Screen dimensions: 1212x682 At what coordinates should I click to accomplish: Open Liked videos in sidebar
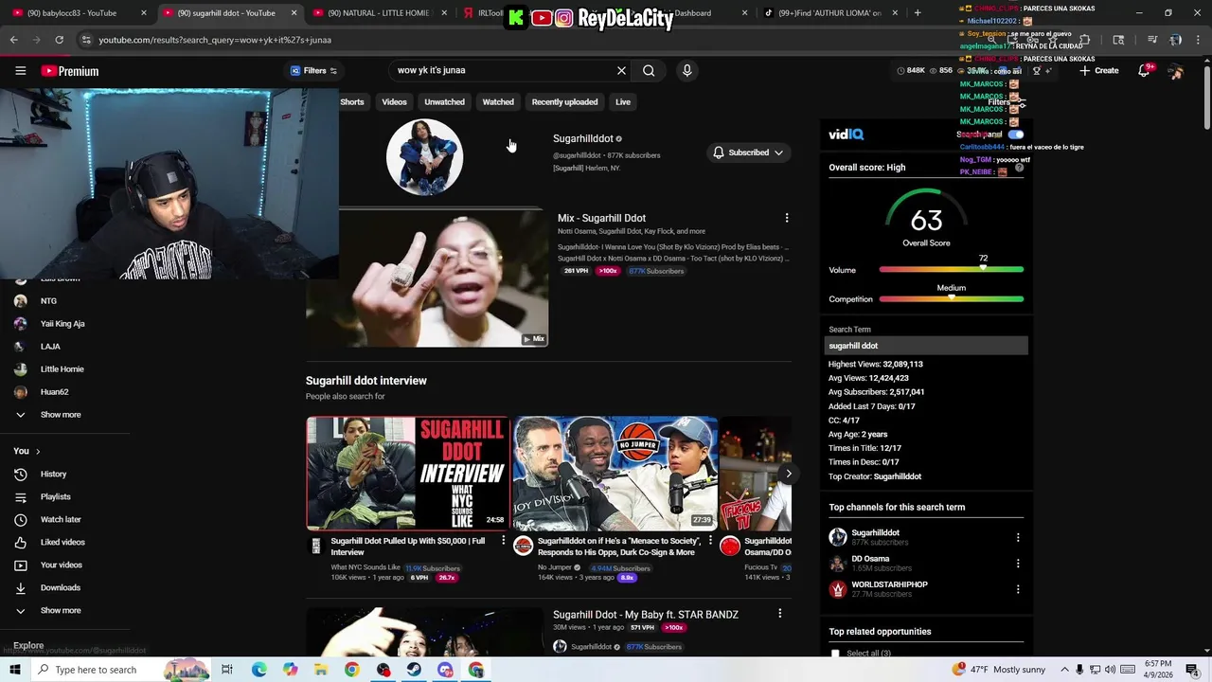click(x=62, y=542)
